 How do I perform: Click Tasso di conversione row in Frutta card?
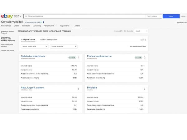click(115, 74)
